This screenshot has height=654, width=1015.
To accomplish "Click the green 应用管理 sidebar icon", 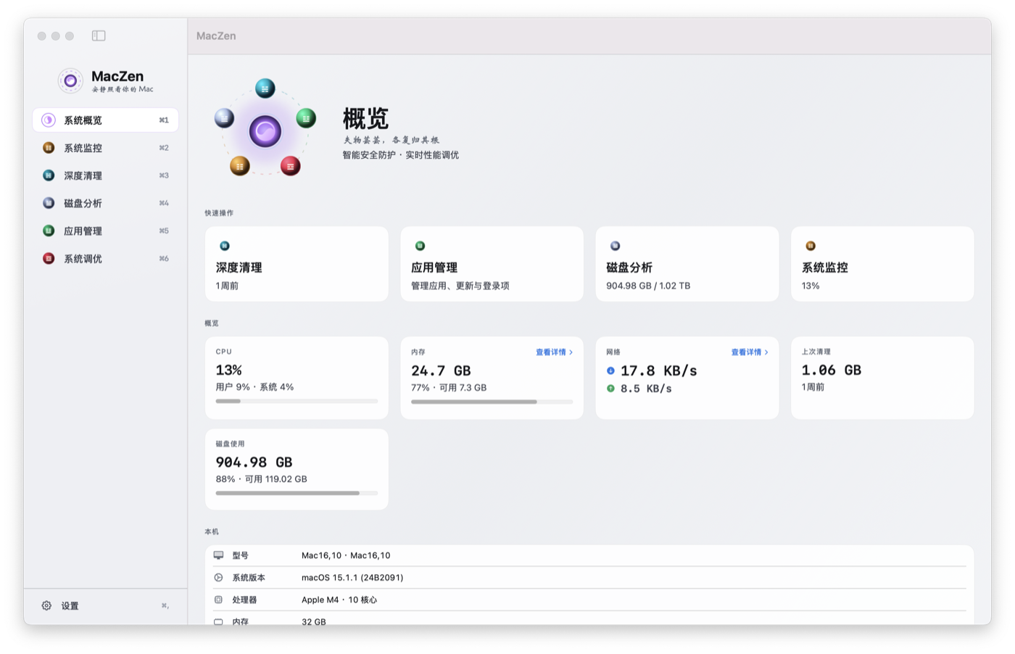I will 49,231.
